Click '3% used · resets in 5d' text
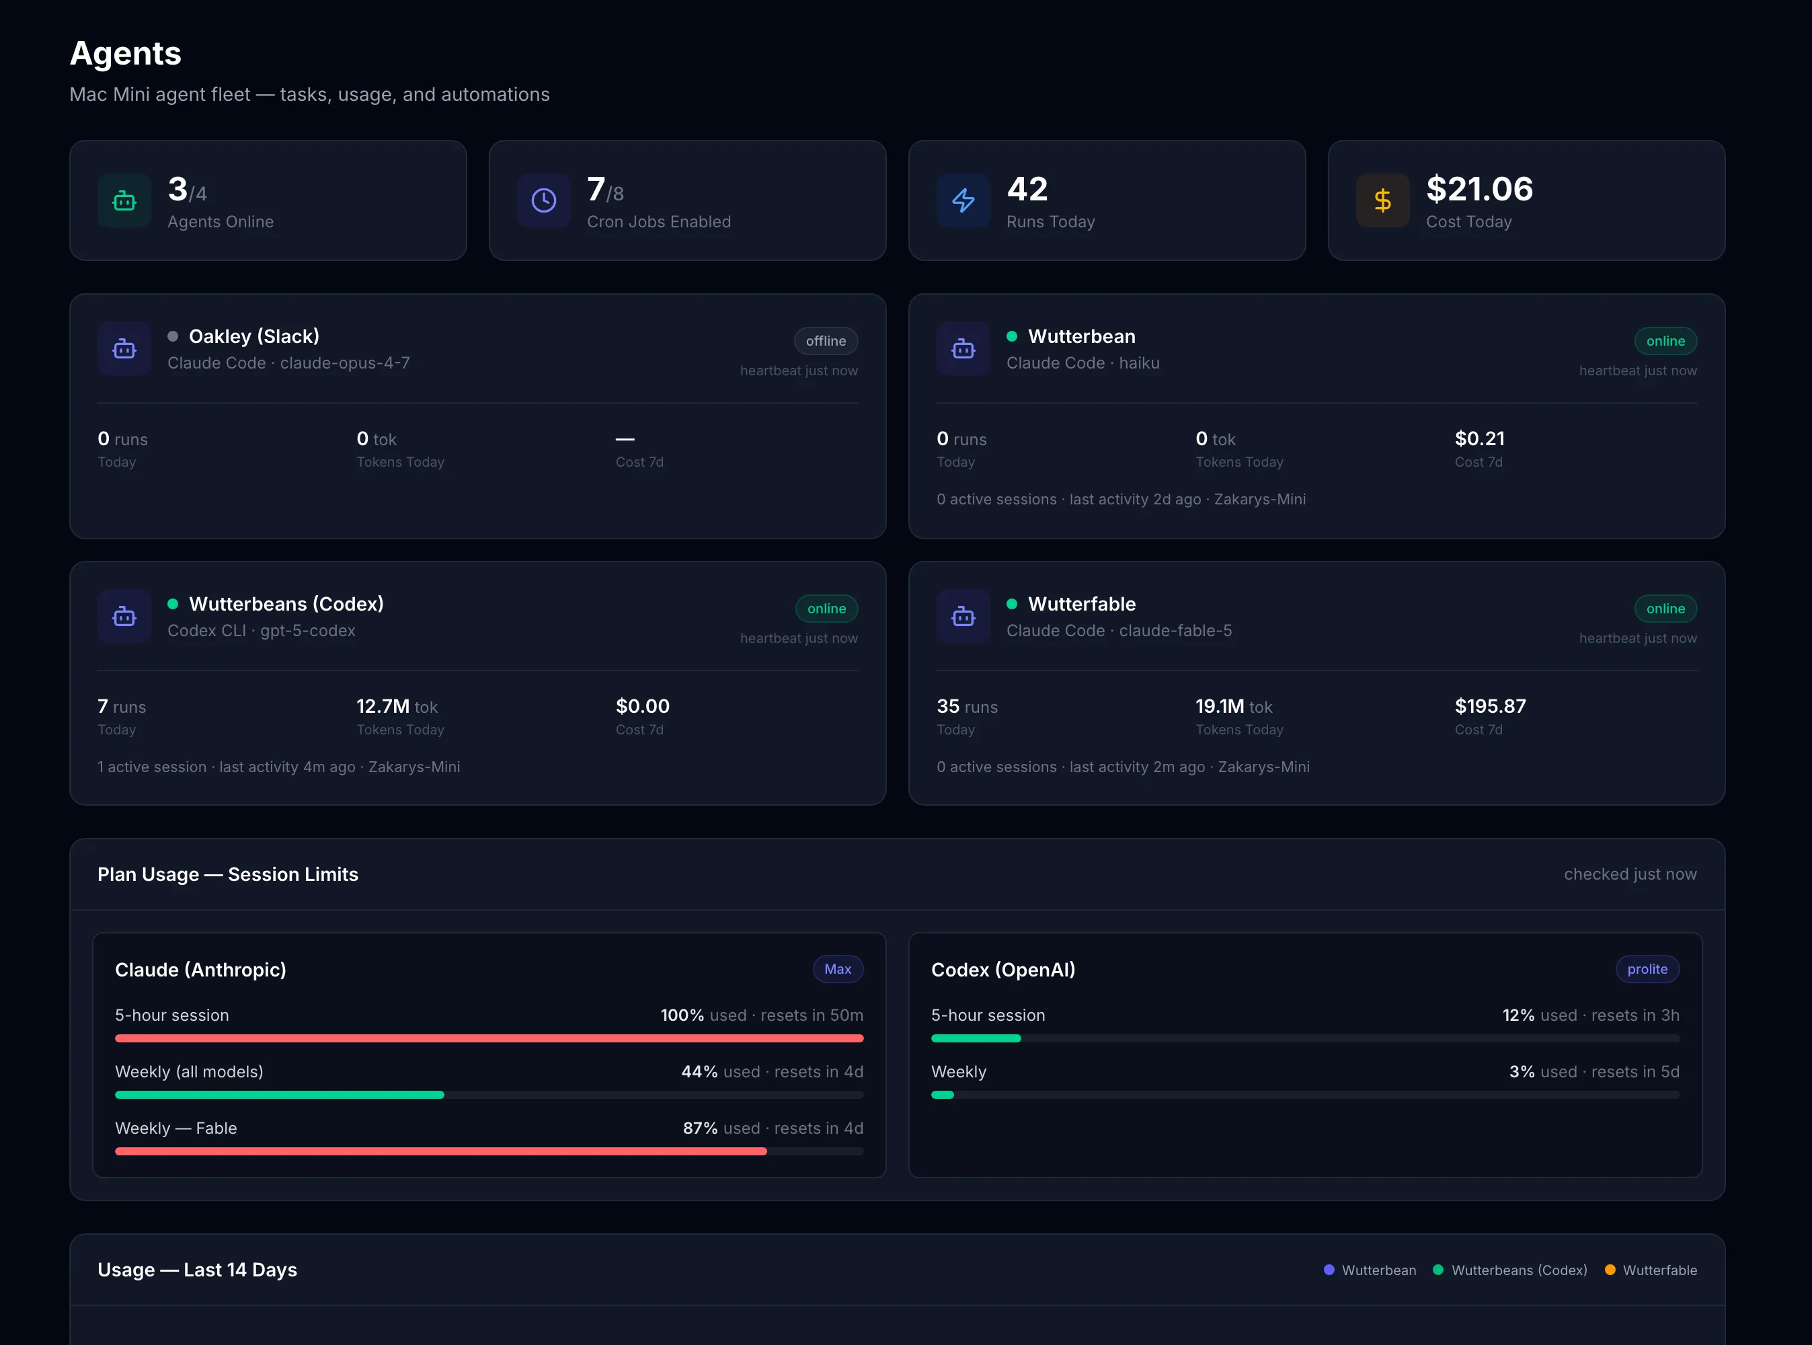1812x1345 pixels. [x=1594, y=1072]
